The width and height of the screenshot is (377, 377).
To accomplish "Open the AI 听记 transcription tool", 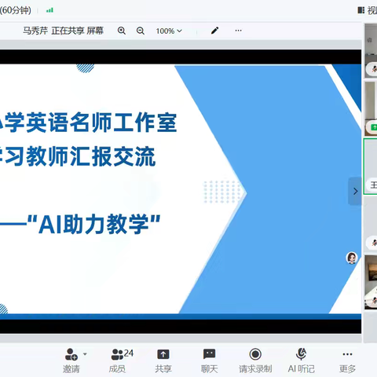I will (302, 361).
